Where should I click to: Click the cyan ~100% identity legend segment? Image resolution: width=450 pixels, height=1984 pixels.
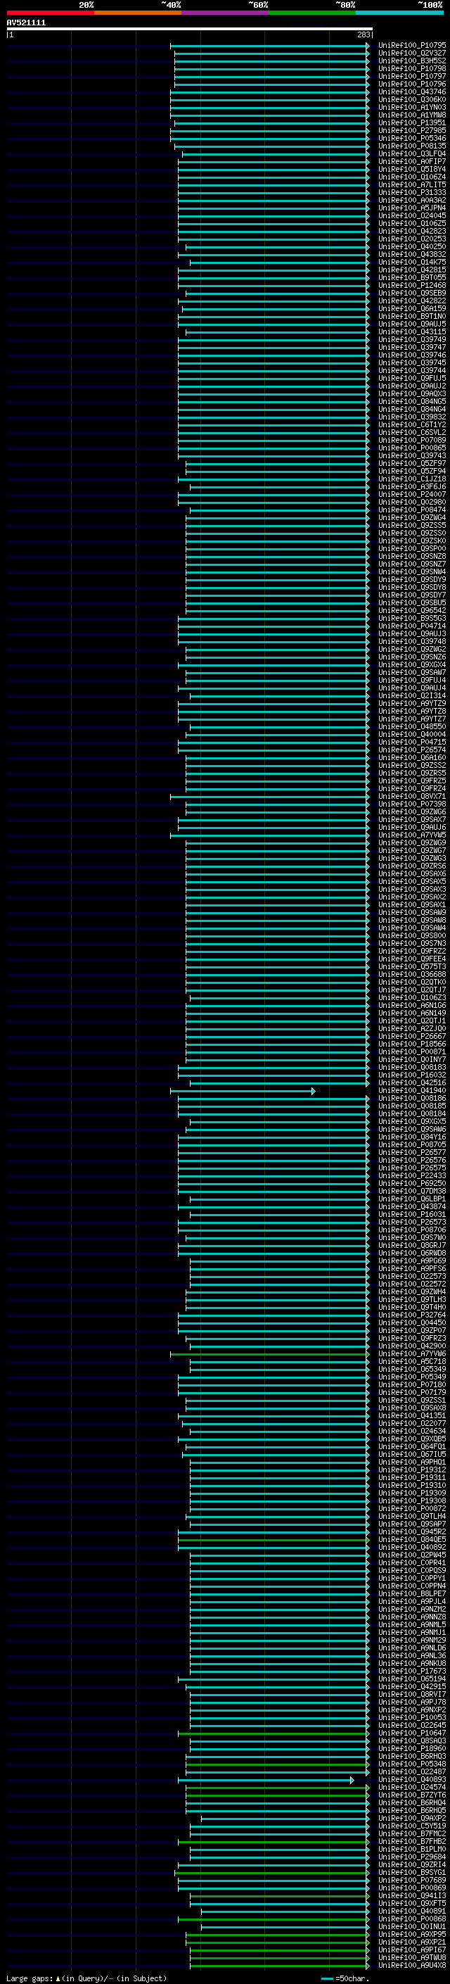pyautogui.click(x=400, y=13)
